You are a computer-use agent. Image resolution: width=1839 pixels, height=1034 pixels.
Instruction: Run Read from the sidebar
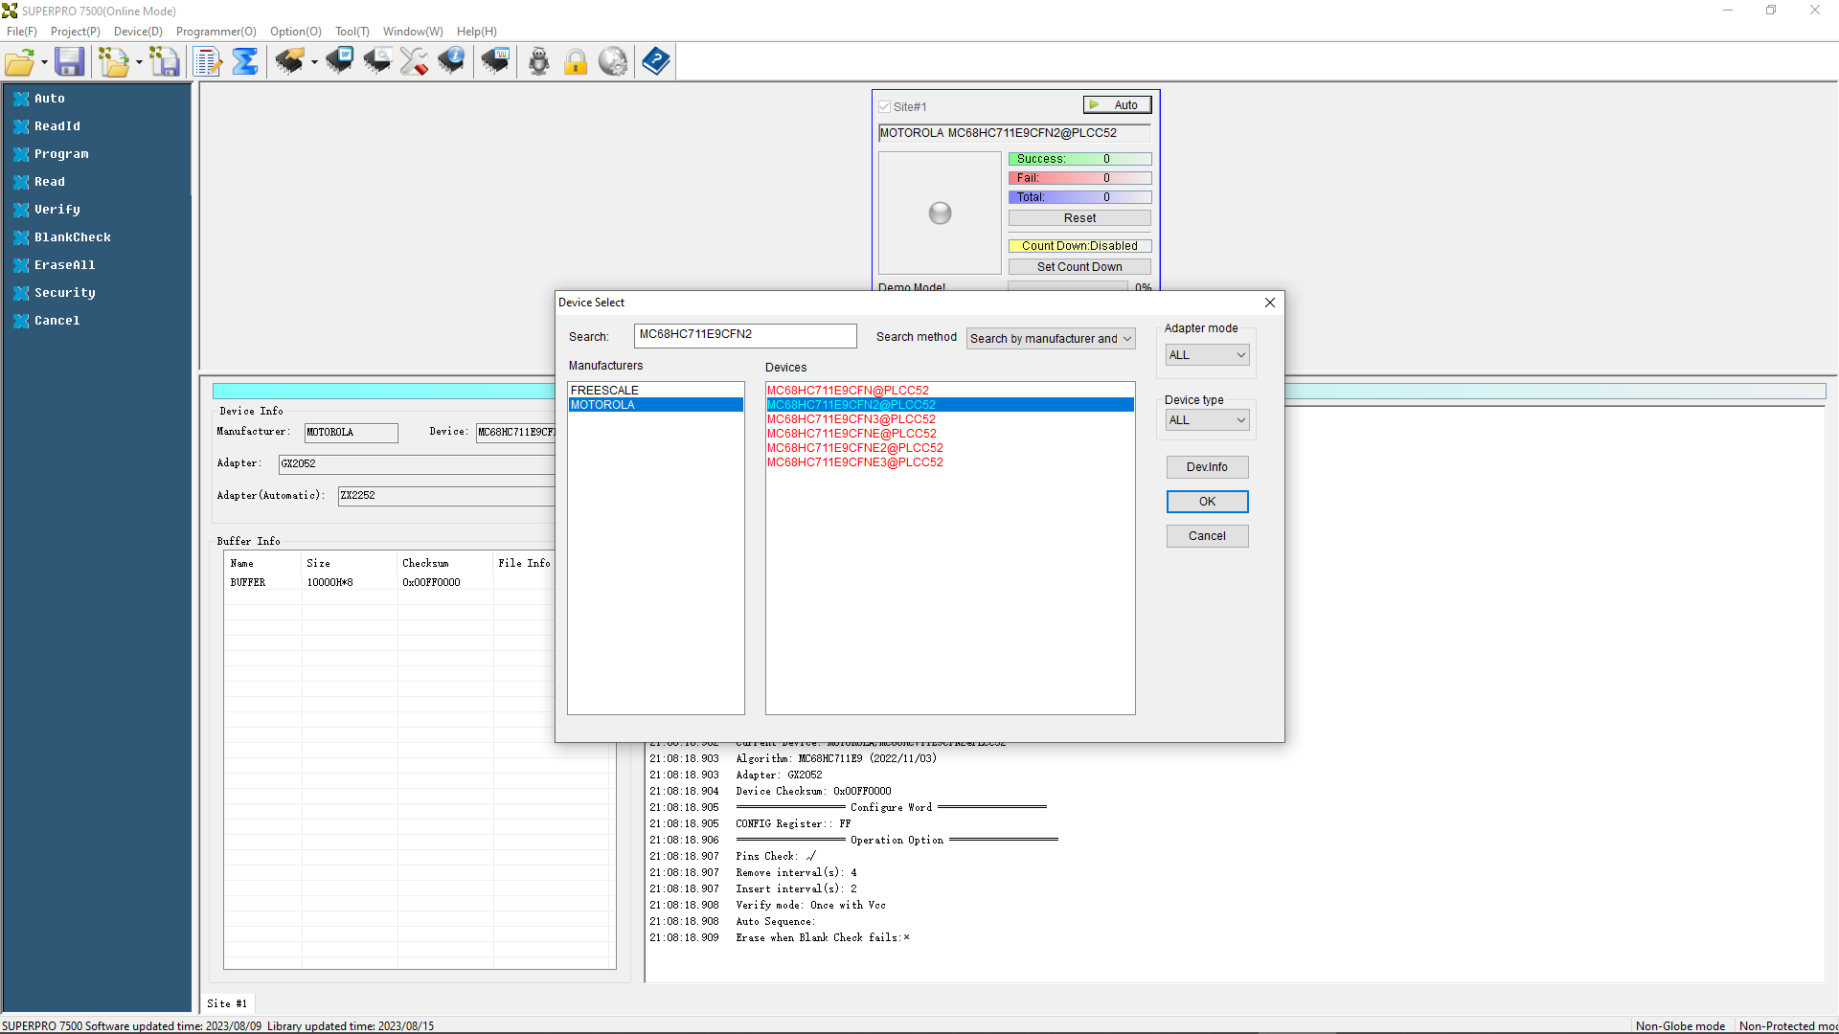(x=50, y=182)
